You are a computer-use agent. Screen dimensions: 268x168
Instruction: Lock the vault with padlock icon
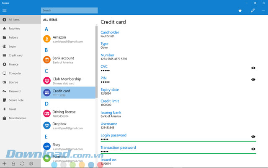(13, 163)
